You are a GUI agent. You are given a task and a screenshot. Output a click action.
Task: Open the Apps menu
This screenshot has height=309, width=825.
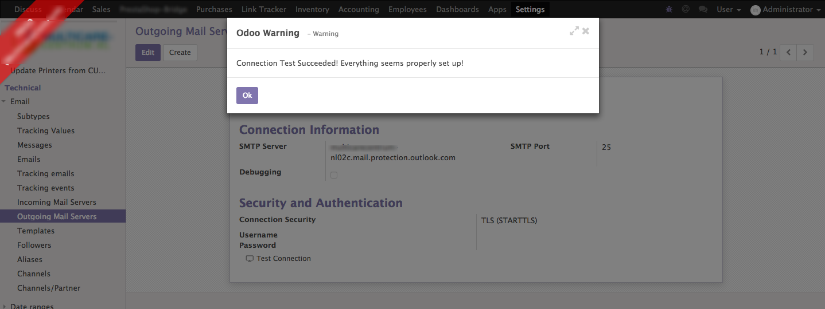pyautogui.click(x=497, y=9)
